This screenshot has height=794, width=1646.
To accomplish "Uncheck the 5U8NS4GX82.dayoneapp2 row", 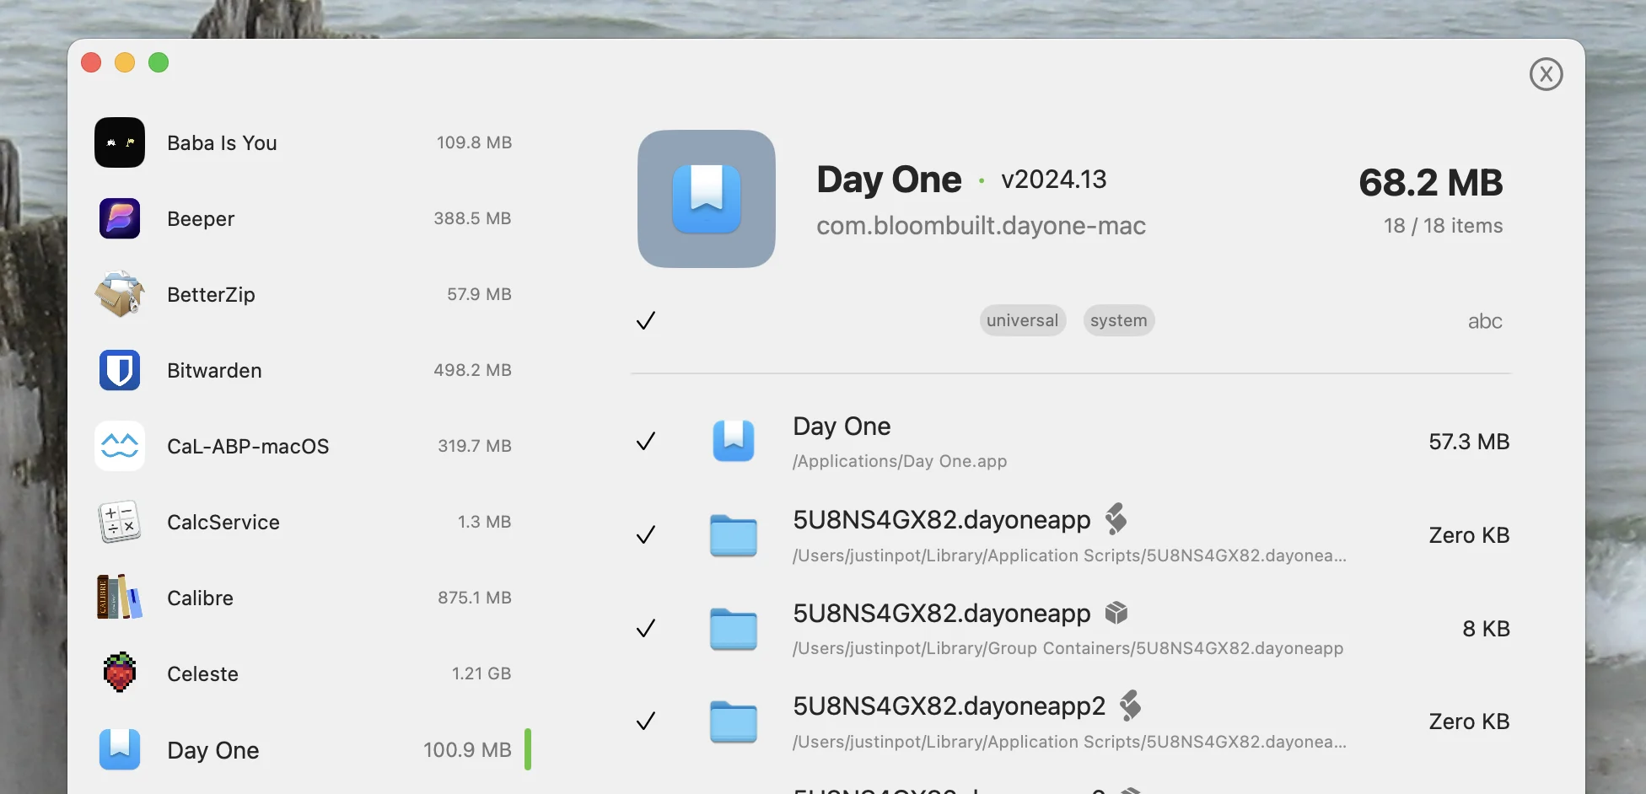I will click(x=646, y=722).
